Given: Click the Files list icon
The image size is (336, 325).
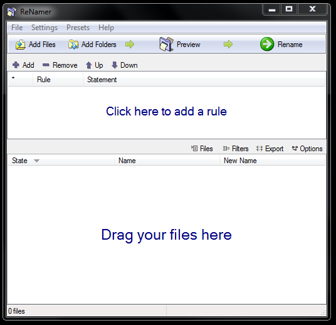Looking at the screenshot, I should (194, 148).
